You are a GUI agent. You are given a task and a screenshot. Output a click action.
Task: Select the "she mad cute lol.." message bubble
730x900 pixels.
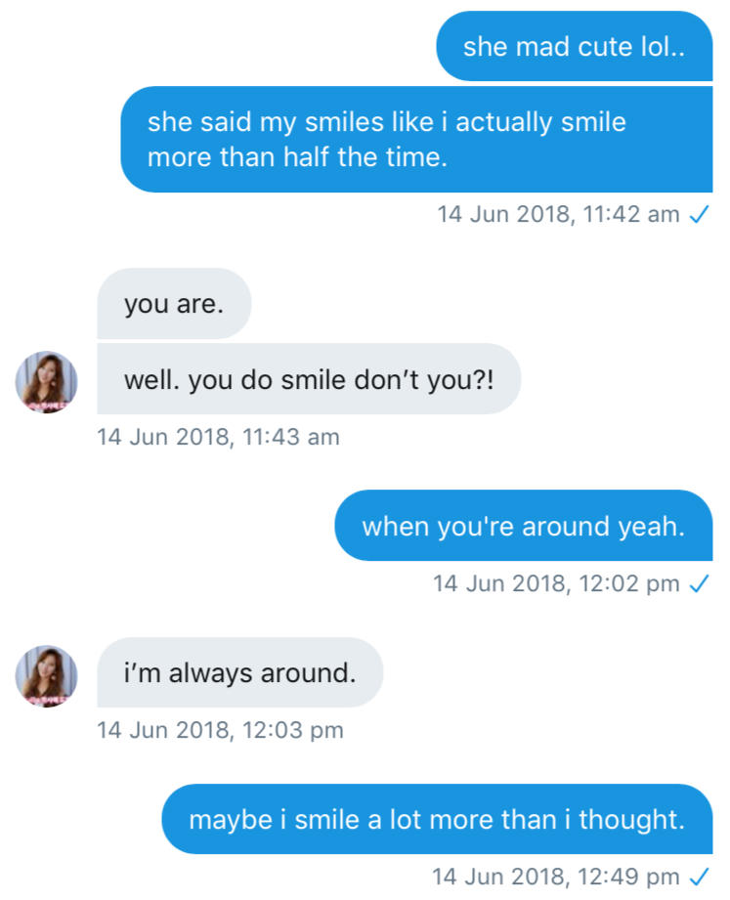click(574, 47)
